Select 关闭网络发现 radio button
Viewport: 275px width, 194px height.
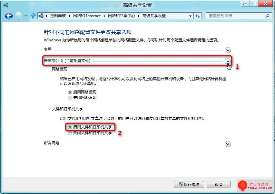click(70, 98)
